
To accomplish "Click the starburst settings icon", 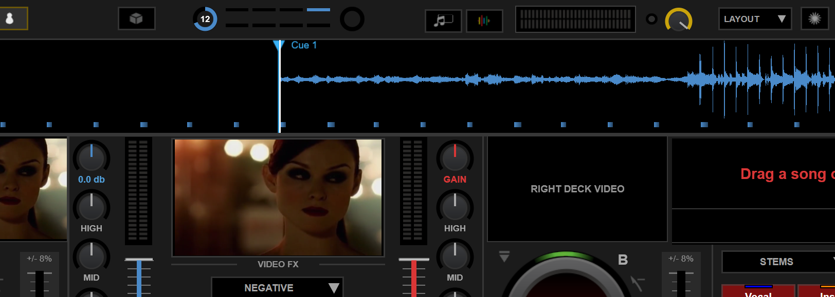I will [814, 19].
